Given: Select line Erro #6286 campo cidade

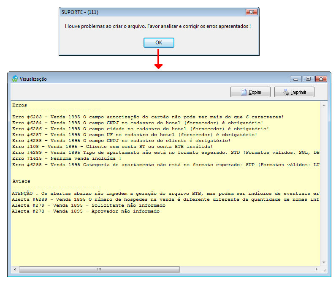Looking at the screenshot, I should (x=141, y=129).
